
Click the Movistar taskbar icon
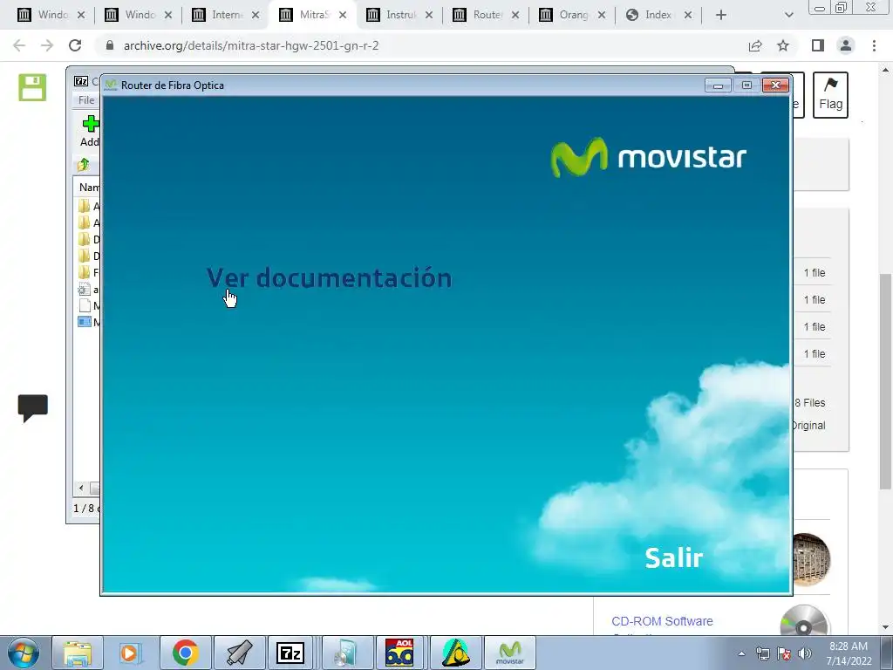click(x=509, y=653)
